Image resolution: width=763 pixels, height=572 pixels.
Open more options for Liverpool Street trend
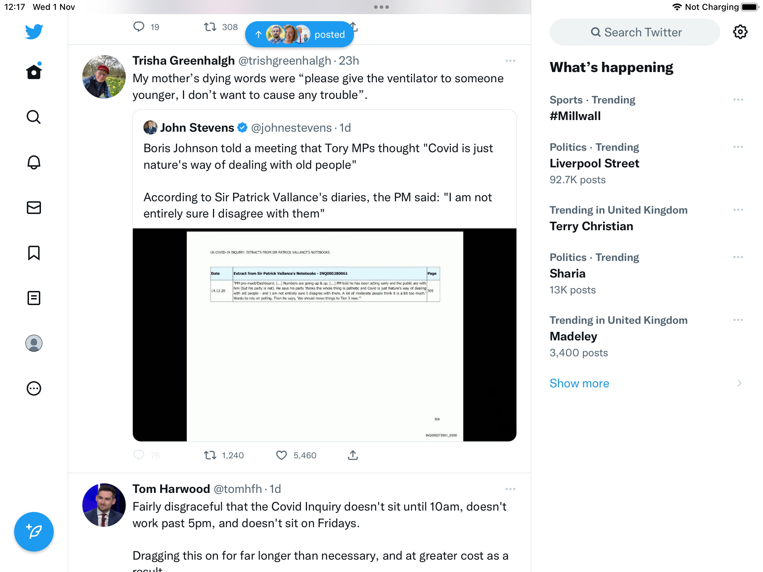point(738,147)
